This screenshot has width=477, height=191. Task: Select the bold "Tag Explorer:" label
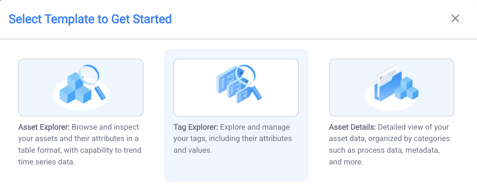pos(195,127)
